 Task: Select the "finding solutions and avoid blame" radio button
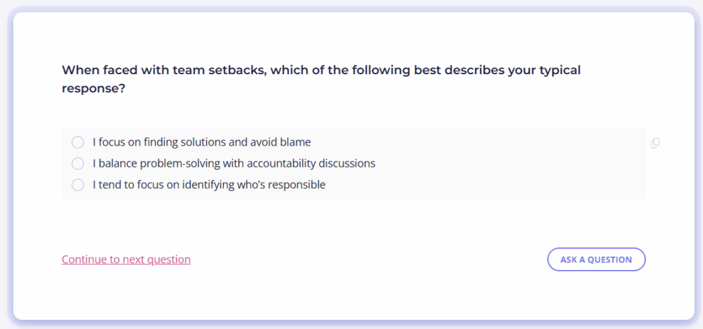click(x=78, y=142)
